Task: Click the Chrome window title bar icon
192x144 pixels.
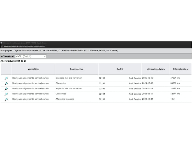Action: click(x=1, y=43)
